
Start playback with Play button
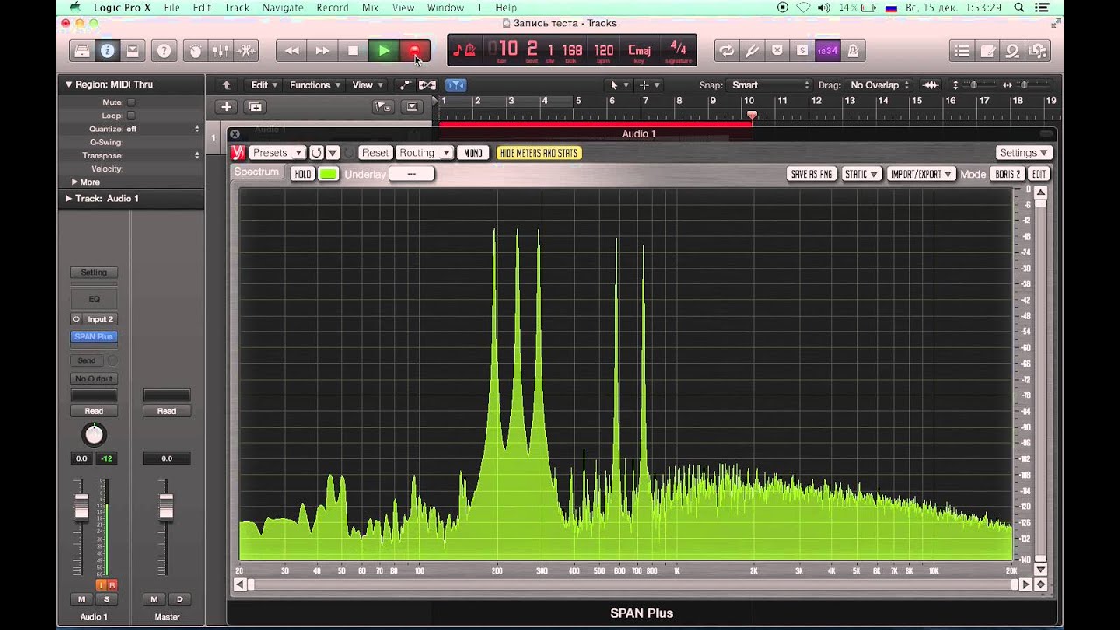(x=383, y=51)
